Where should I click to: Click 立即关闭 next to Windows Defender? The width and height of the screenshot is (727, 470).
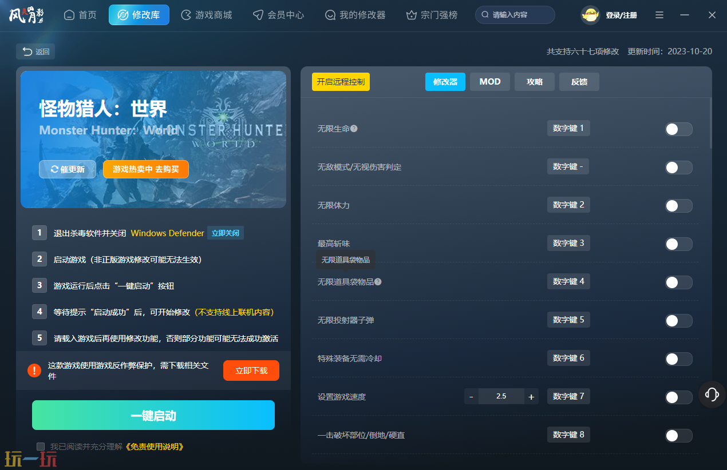click(x=226, y=233)
